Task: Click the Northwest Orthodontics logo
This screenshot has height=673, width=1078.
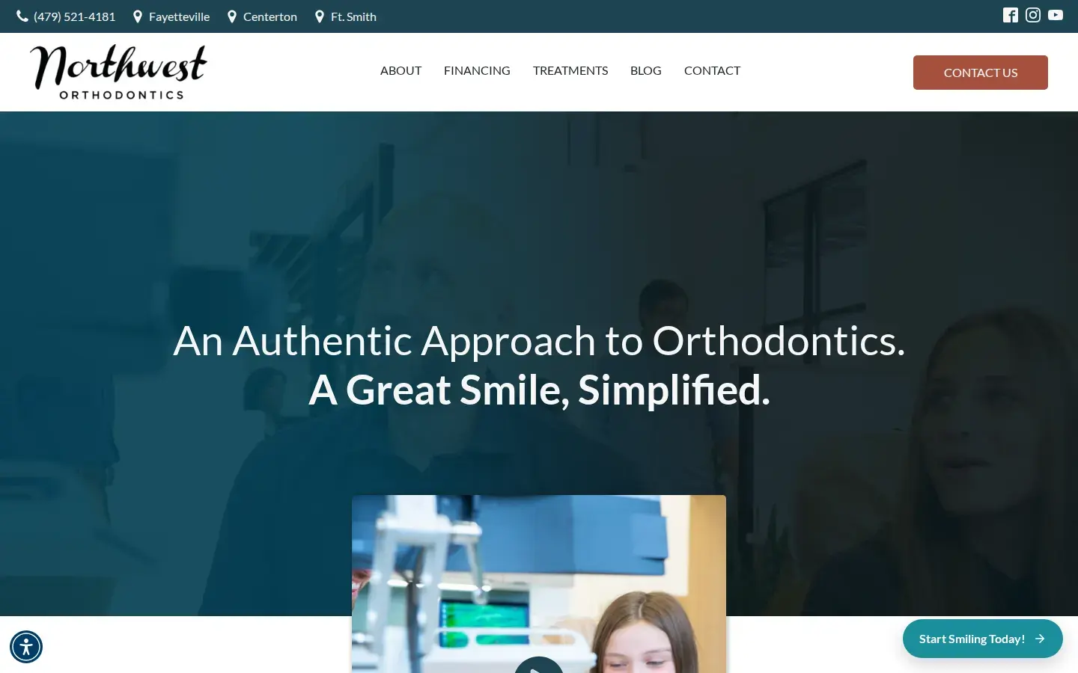Action: click(x=118, y=72)
